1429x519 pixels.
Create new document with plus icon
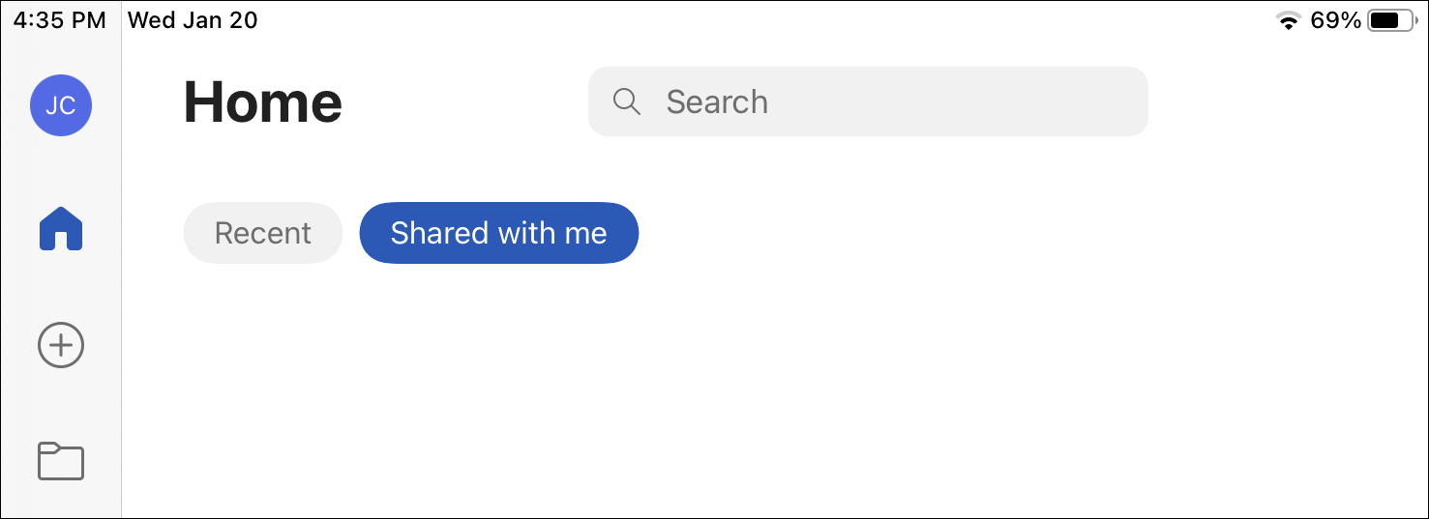point(61,345)
